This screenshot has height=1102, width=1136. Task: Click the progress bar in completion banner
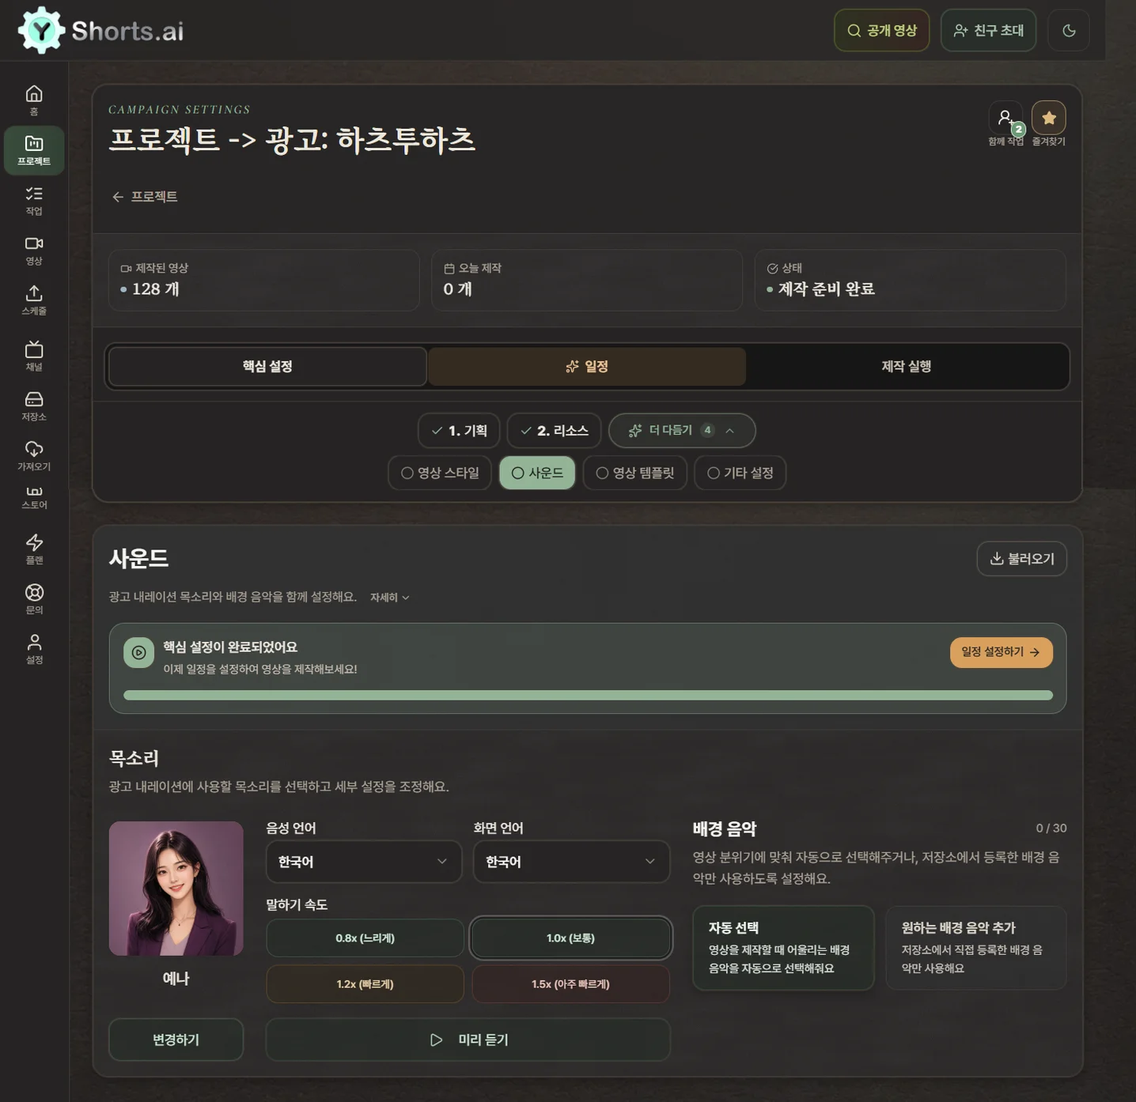coord(588,695)
